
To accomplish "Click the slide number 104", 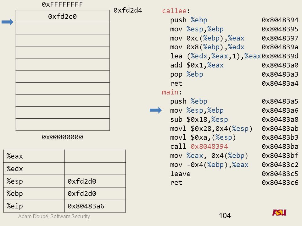I will (225, 216).
